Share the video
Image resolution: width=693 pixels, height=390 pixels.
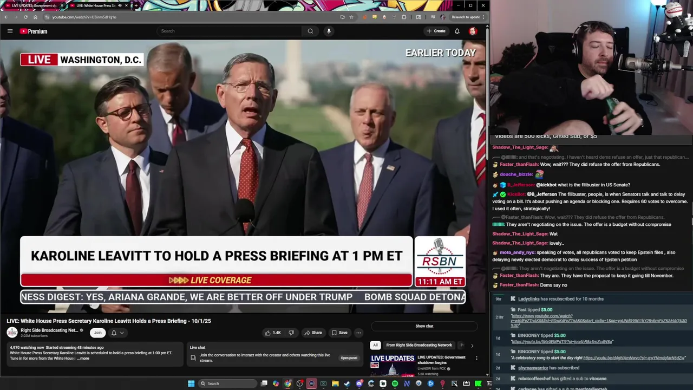313,333
